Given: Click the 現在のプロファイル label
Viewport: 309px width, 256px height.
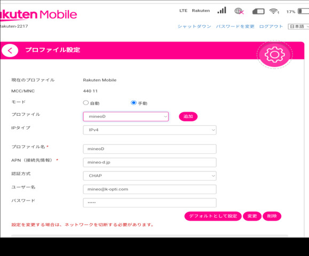Looking at the screenshot, I should click(x=33, y=80).
